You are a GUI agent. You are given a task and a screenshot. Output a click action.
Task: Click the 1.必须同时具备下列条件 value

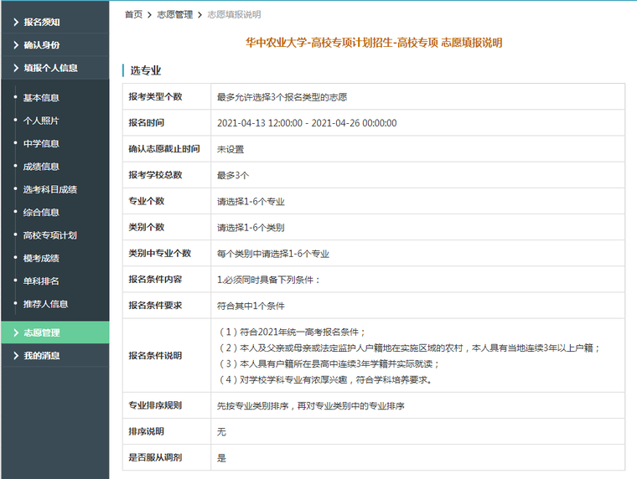point(268,280)
